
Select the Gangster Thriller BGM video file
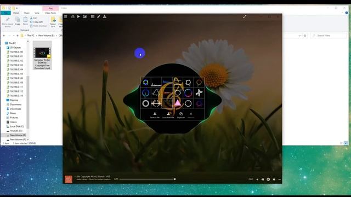click(42, 55)
